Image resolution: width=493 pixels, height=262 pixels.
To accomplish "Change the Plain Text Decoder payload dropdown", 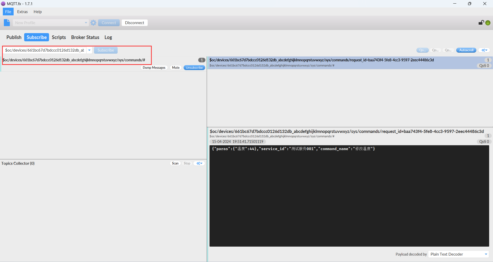I will 459,254.
